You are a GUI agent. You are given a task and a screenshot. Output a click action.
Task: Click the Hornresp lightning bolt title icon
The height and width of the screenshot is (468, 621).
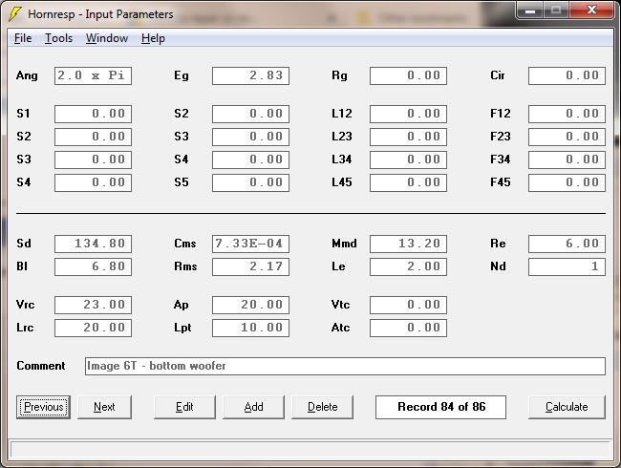coord(15,14)
